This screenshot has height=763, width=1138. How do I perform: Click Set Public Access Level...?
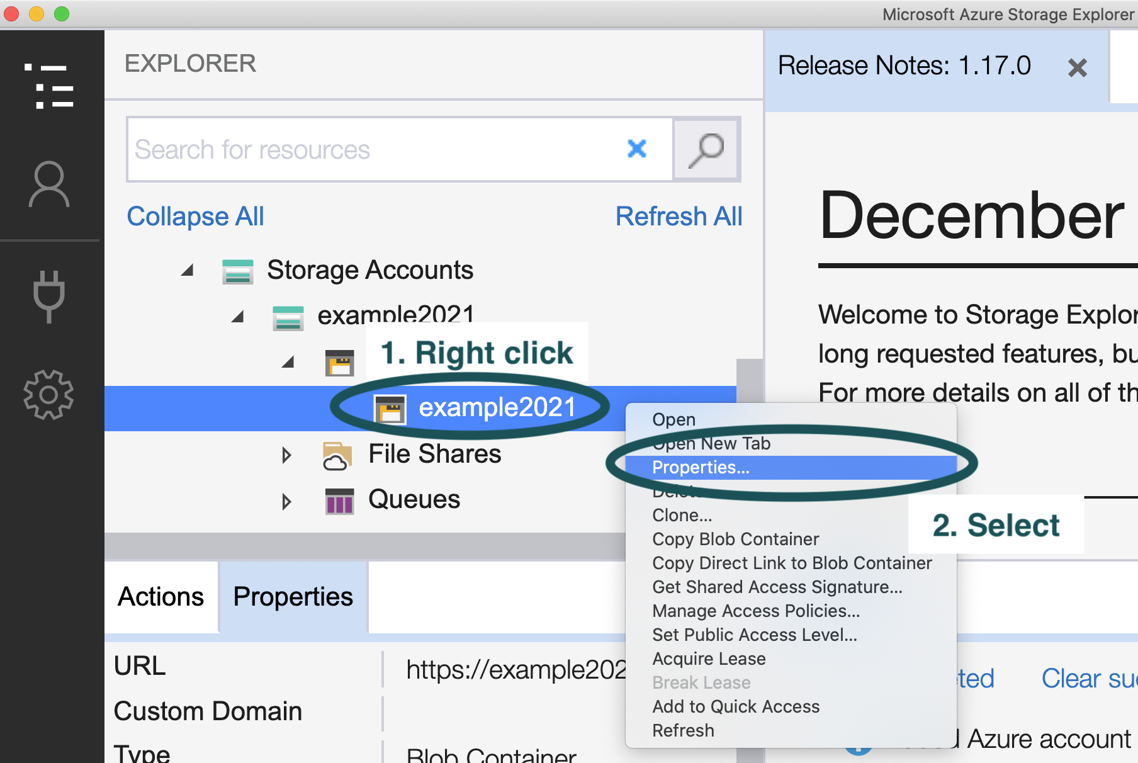coord(755,635)
